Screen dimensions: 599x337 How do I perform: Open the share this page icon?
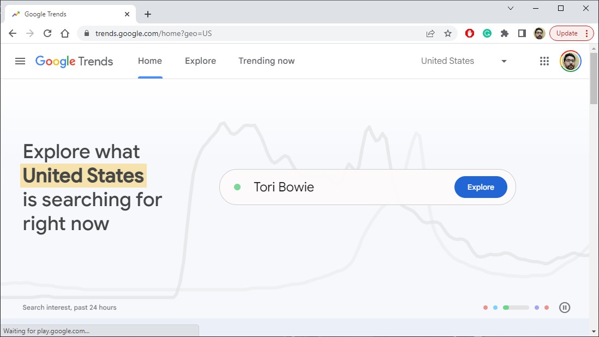[430, 33]
